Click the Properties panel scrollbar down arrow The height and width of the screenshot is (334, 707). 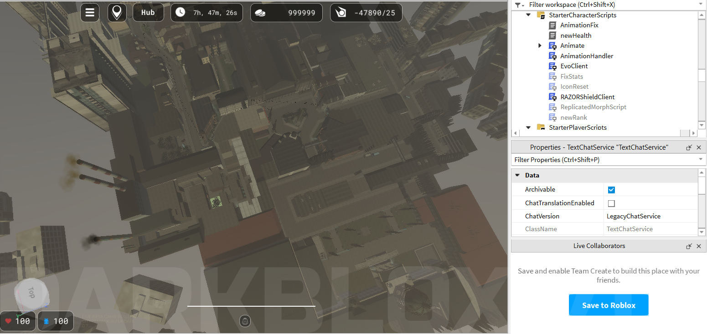click(702, 232)
